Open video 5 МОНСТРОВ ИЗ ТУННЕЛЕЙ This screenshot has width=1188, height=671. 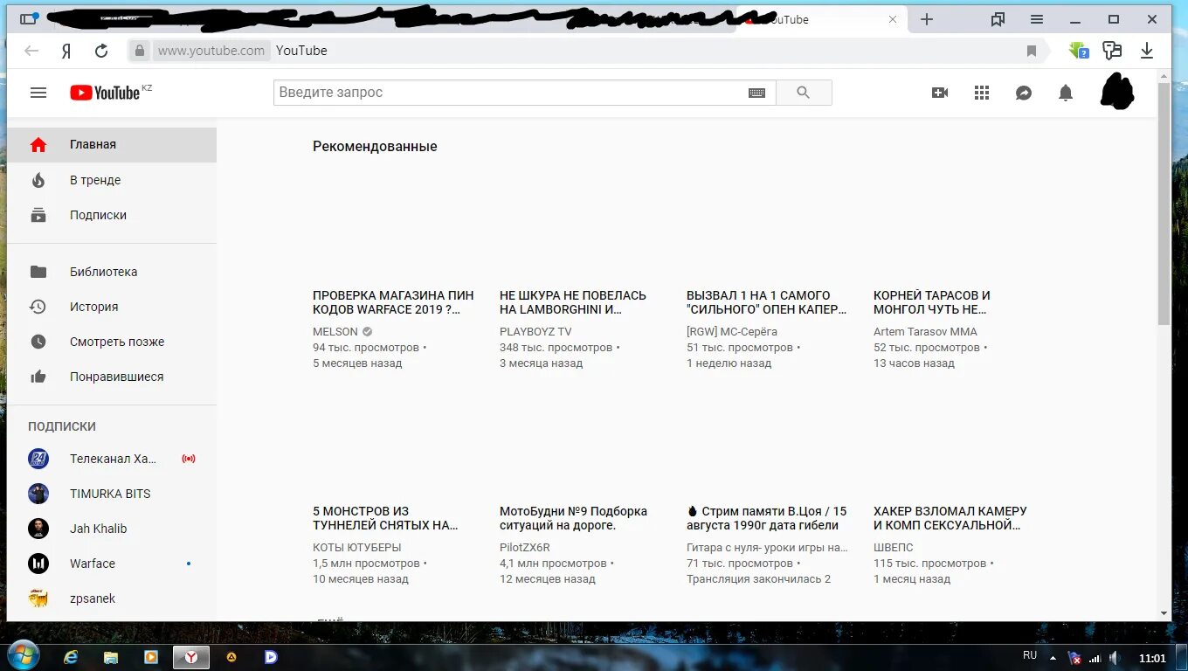point(385,518)
